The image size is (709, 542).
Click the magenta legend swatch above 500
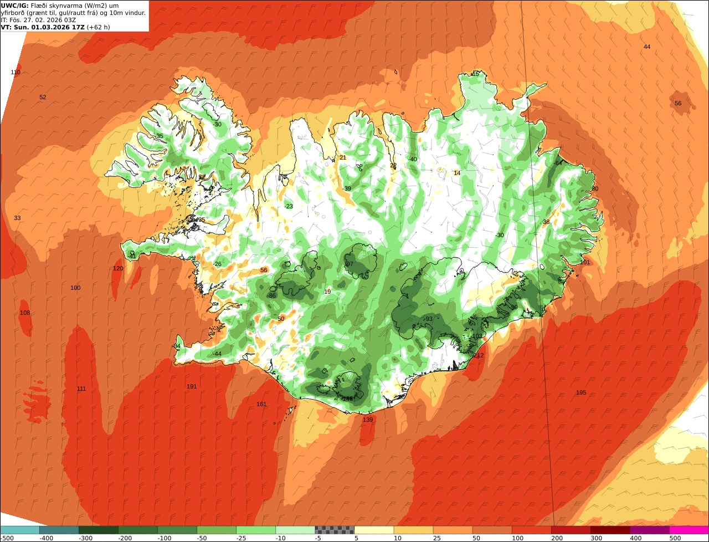pyautogui.click(x=689, y=530)
